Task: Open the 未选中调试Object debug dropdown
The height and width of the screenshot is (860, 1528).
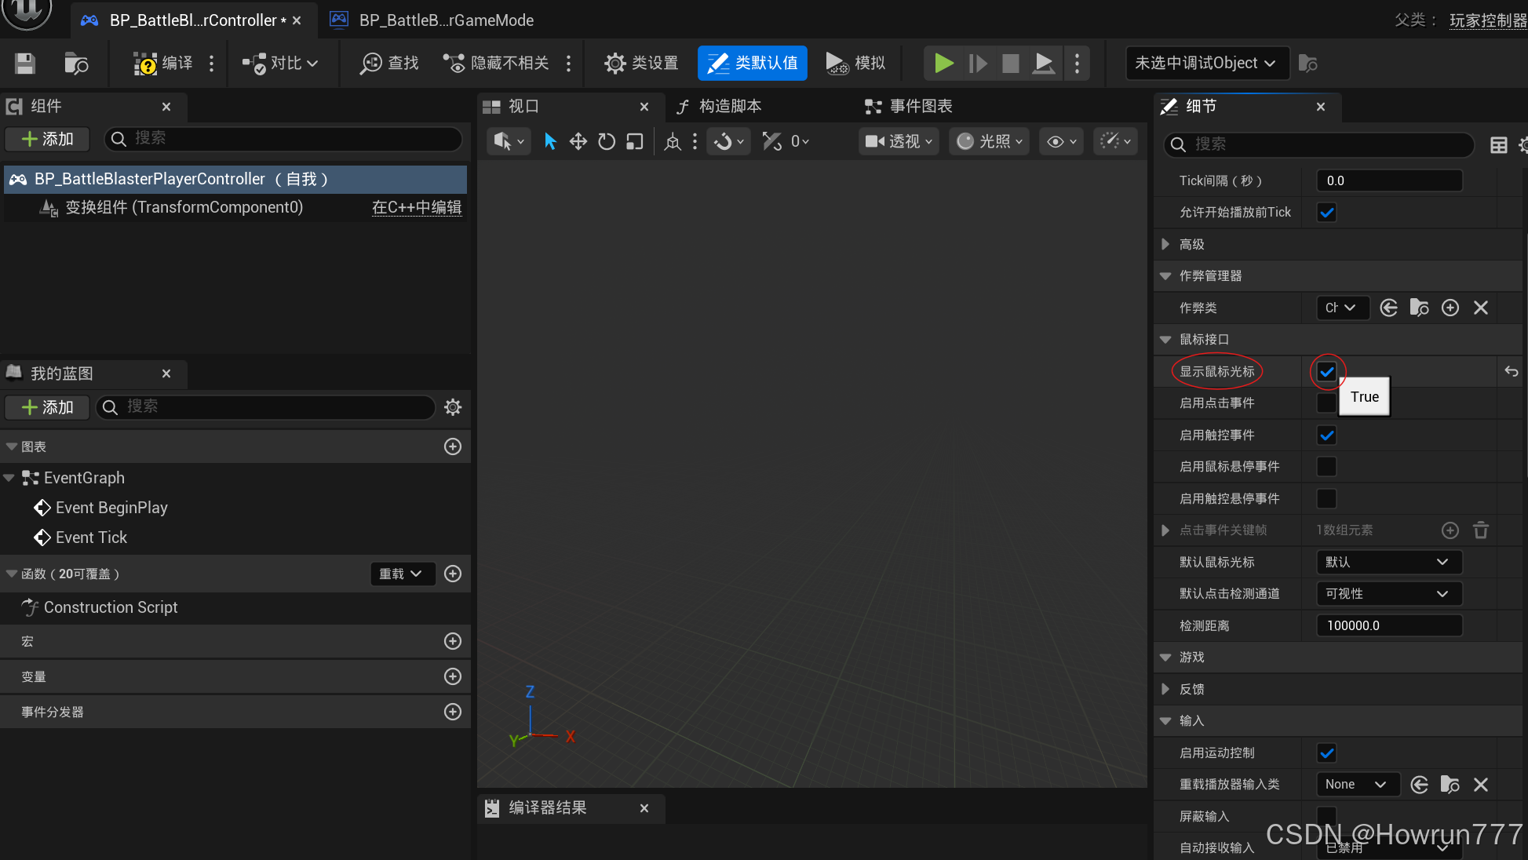Action: pos(1206,63)
